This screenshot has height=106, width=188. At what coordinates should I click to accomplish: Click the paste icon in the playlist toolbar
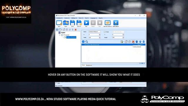point(67,29)
